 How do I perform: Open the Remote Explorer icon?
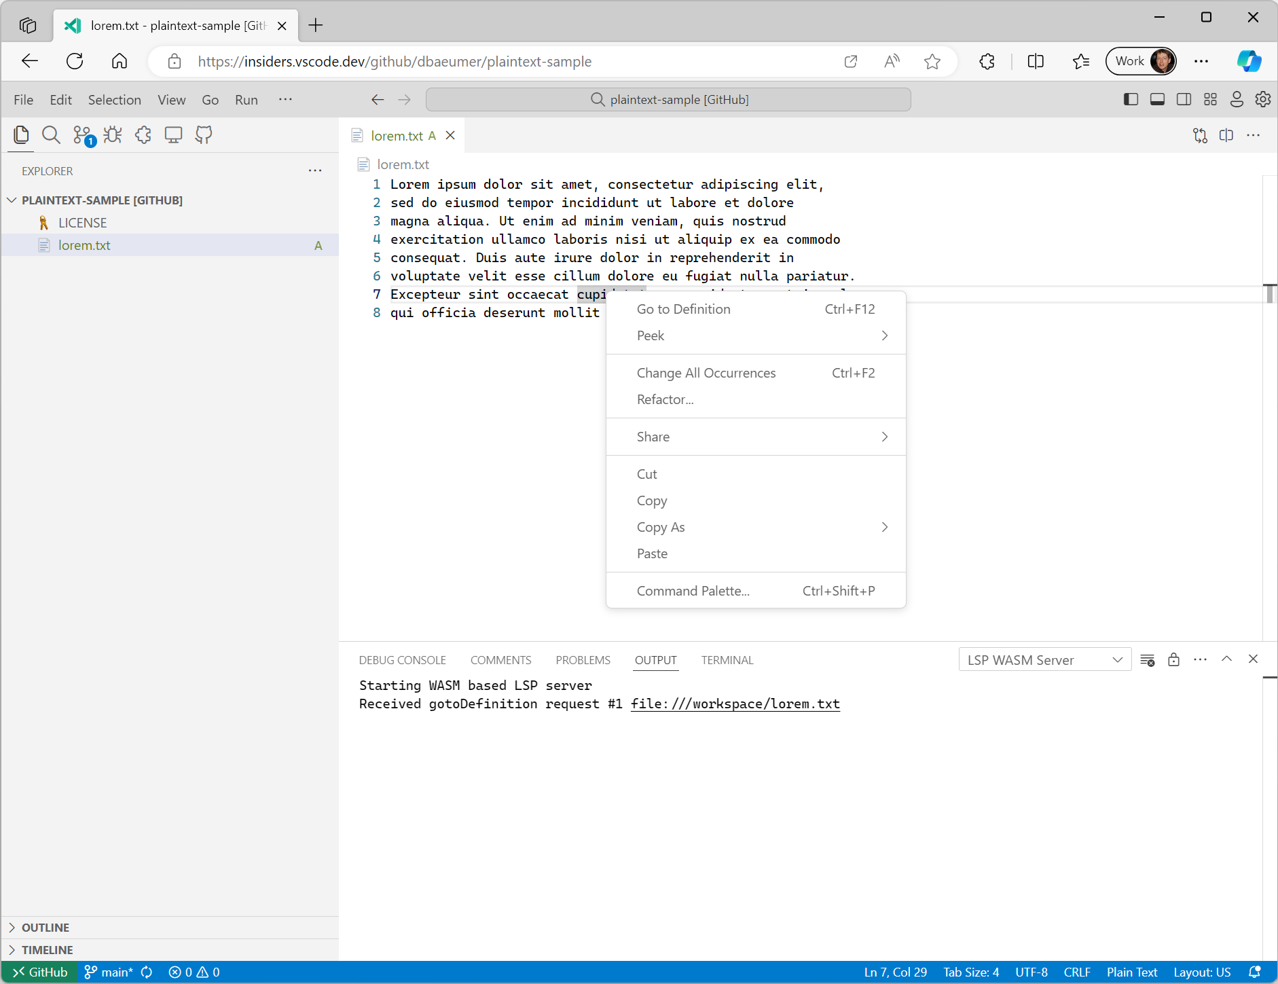(174, 134)
